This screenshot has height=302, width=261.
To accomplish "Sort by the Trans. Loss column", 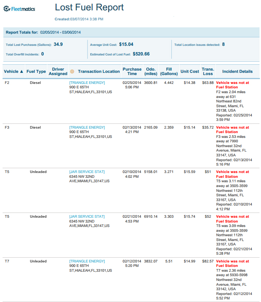I will [208, 71].
